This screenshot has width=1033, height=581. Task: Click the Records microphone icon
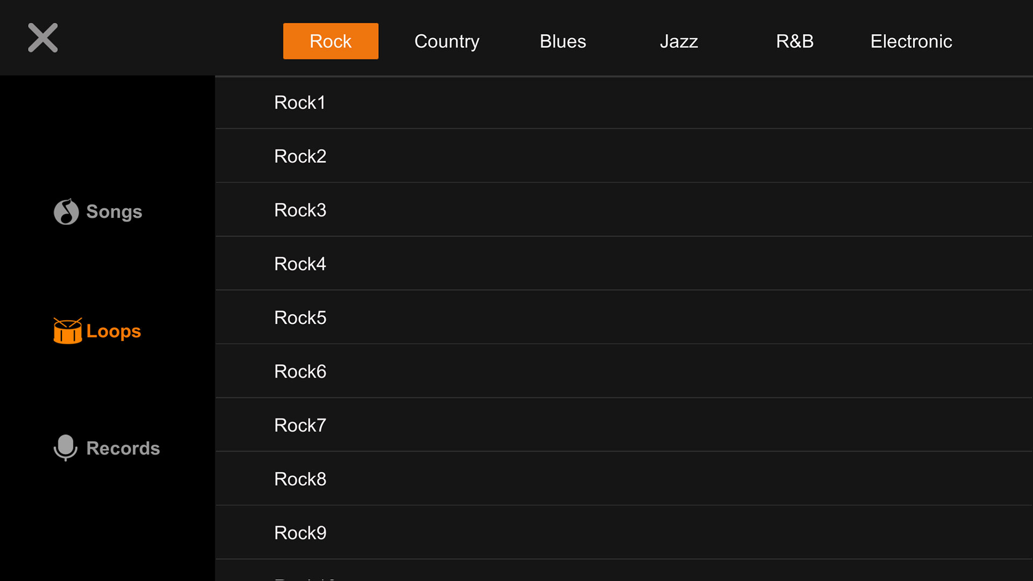click(66, 448)
